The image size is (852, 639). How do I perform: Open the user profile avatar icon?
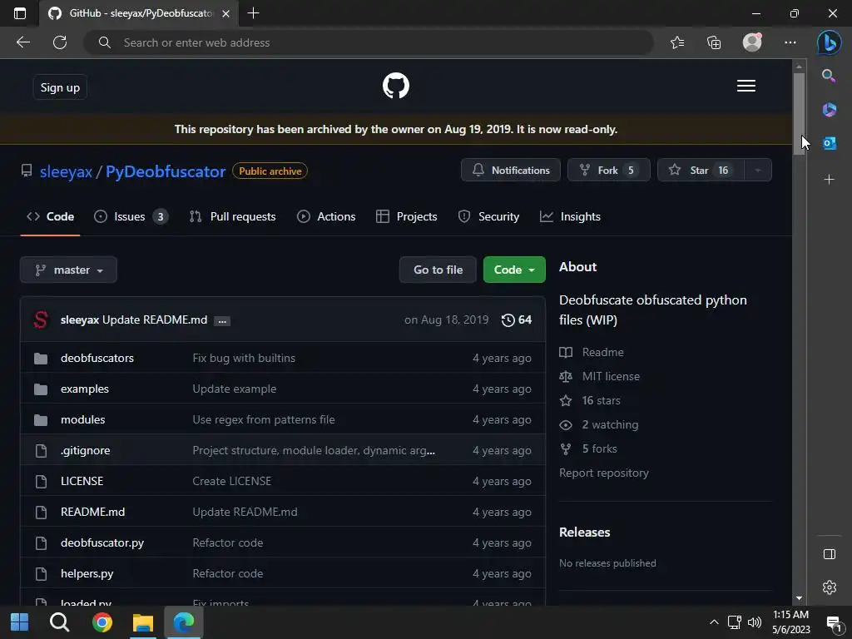point(752,42)
